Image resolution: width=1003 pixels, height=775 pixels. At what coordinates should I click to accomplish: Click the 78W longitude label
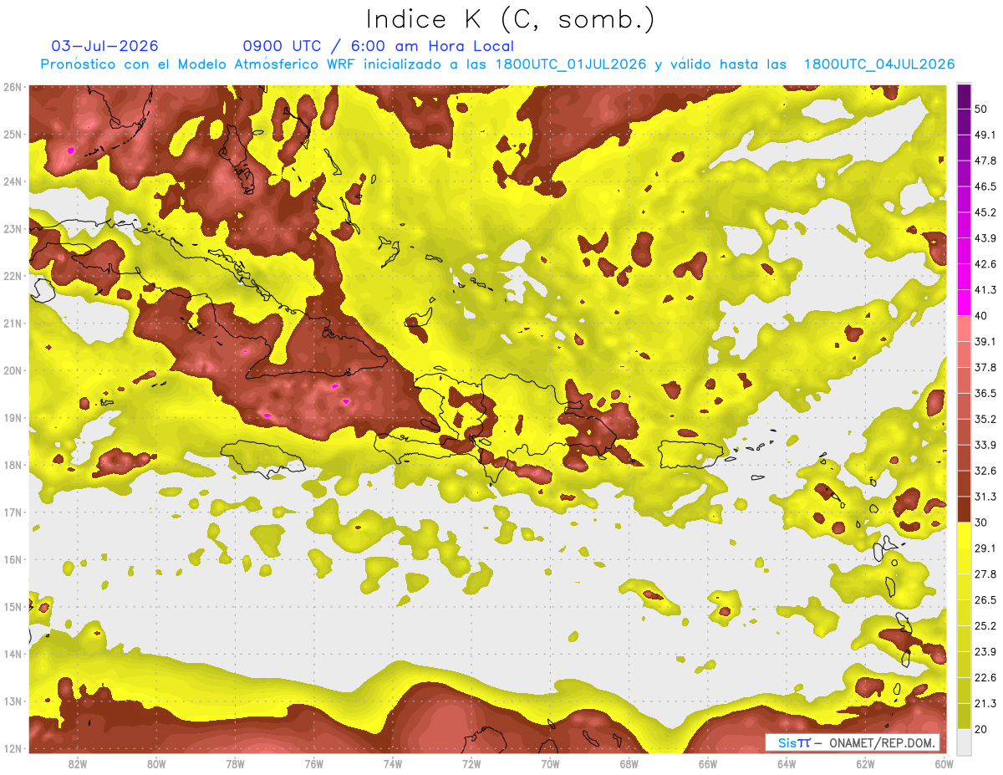[235, 764]
